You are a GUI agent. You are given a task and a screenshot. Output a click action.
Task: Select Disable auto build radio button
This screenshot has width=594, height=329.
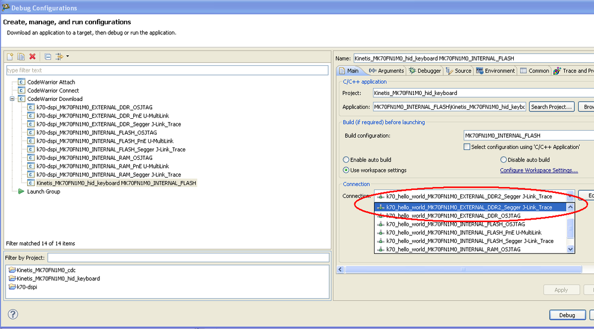[504, 160]
